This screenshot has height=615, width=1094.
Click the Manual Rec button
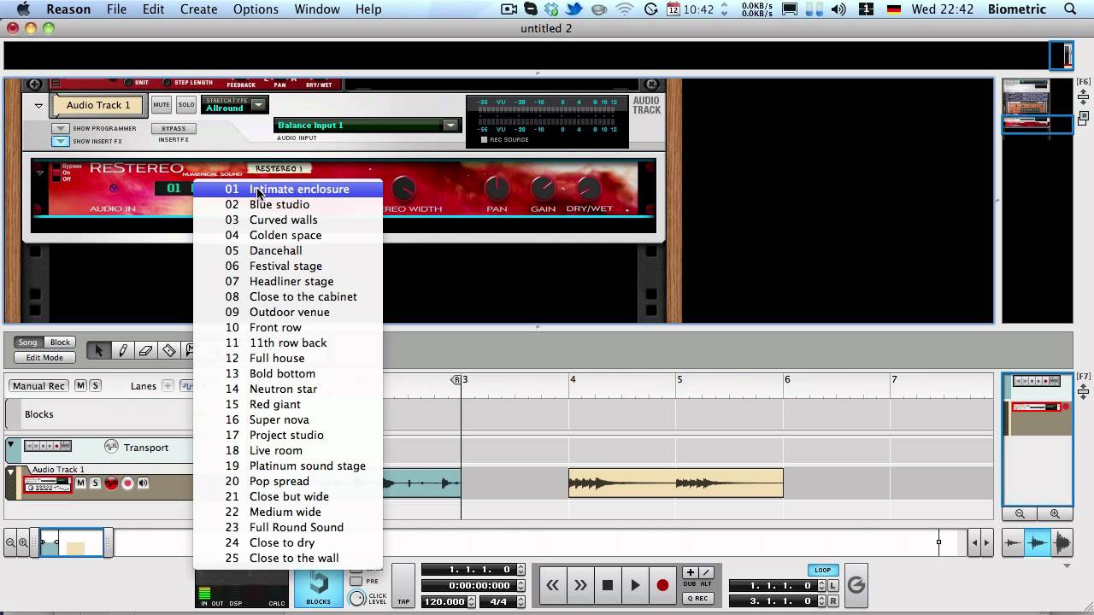pyautogui.click(x=38, y=386)
